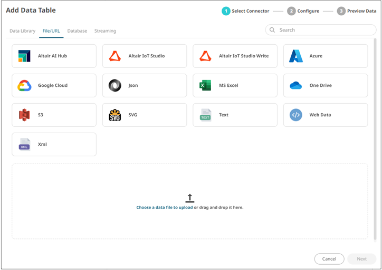Select the Google Cloud label

pyautogui.click(x=53, y=86)
